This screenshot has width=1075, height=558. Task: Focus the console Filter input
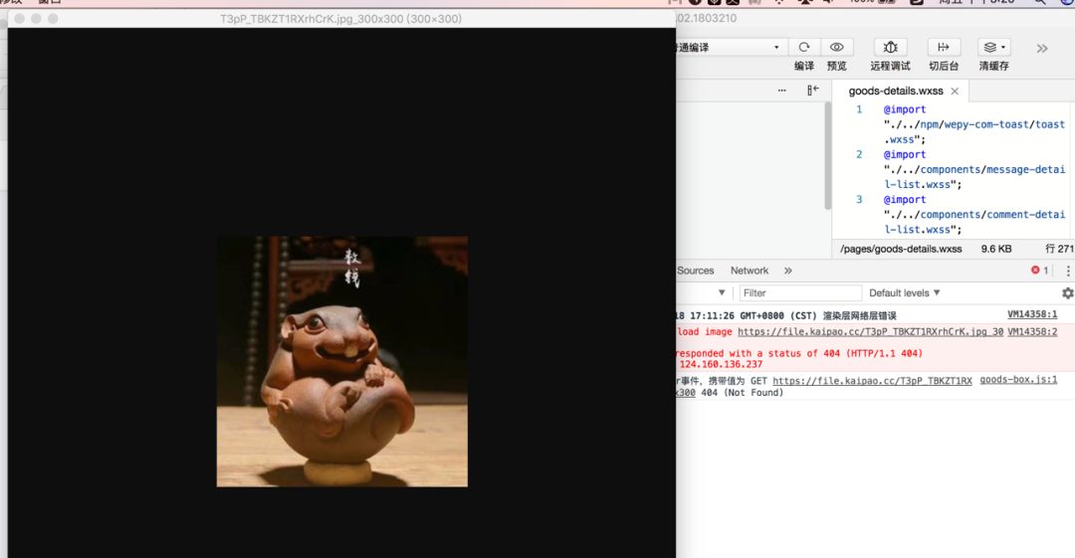[800, 292]
